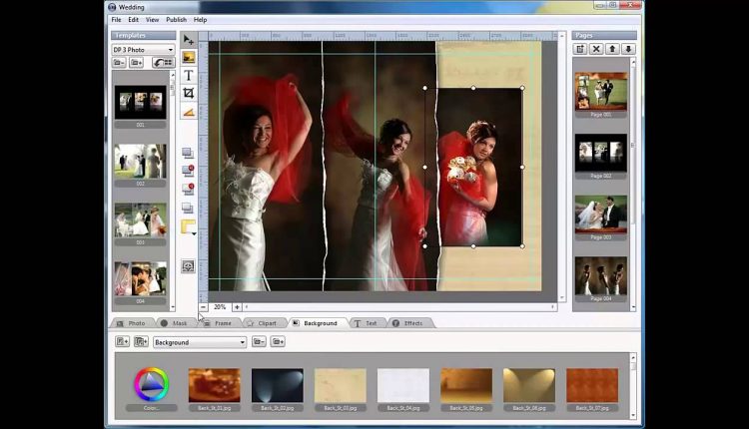
Task: Switch to the Clipart tab
Action: pos(263,323)
